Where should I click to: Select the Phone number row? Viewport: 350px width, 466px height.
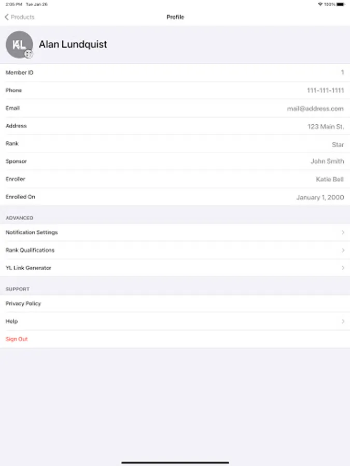pyautogui.click(x=175, y=90)
